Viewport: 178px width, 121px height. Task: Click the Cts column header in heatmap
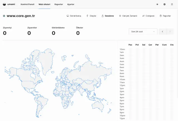pyautogui.click(x=172, y=45)
